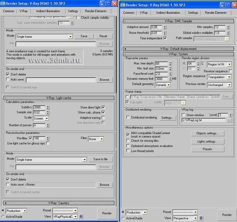Open light cache Filter None dropdown

[x=96, y=139]
